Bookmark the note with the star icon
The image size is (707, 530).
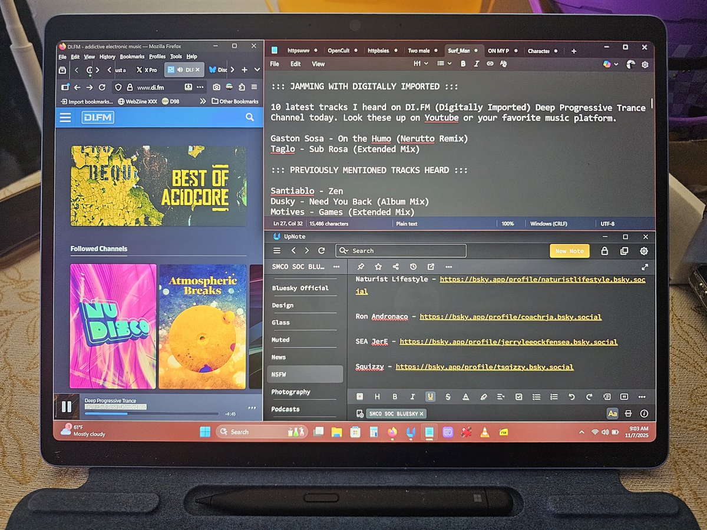coord(378,267)
